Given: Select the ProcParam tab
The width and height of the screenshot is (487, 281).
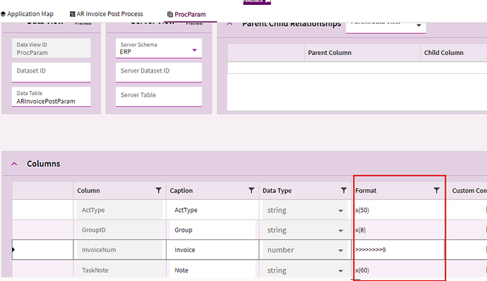Looking at the screenshot, I should pyautogui.click(x=186, y=14).
